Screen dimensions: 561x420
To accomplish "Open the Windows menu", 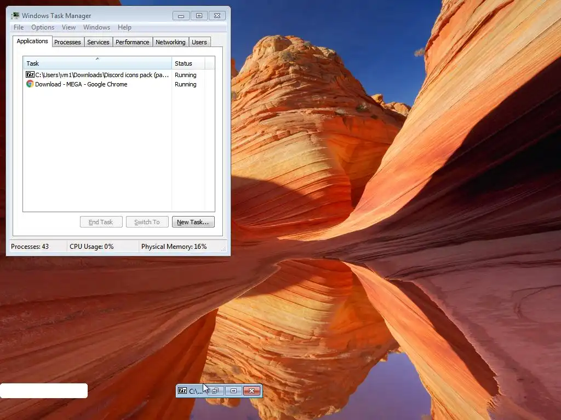I will click(96, 27).
